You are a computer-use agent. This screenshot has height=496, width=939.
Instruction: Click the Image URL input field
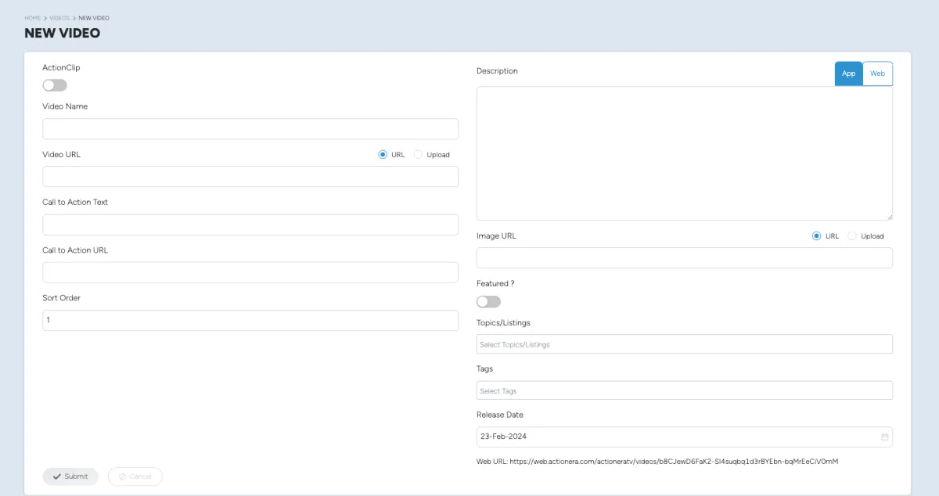click(685, 258)
